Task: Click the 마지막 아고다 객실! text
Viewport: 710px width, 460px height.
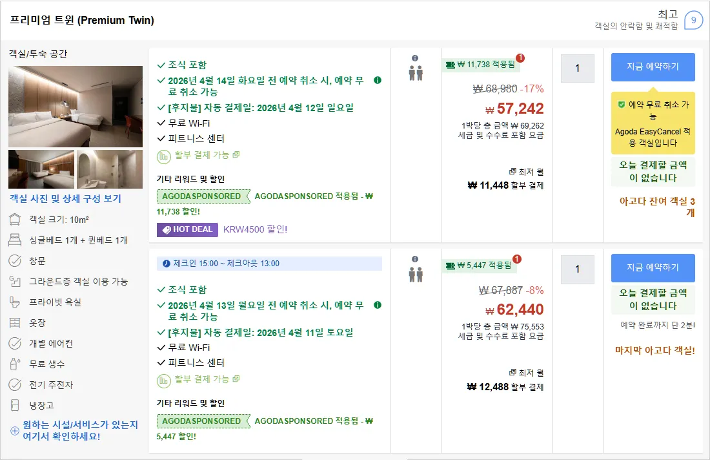Action: click(x=654, y=350)
